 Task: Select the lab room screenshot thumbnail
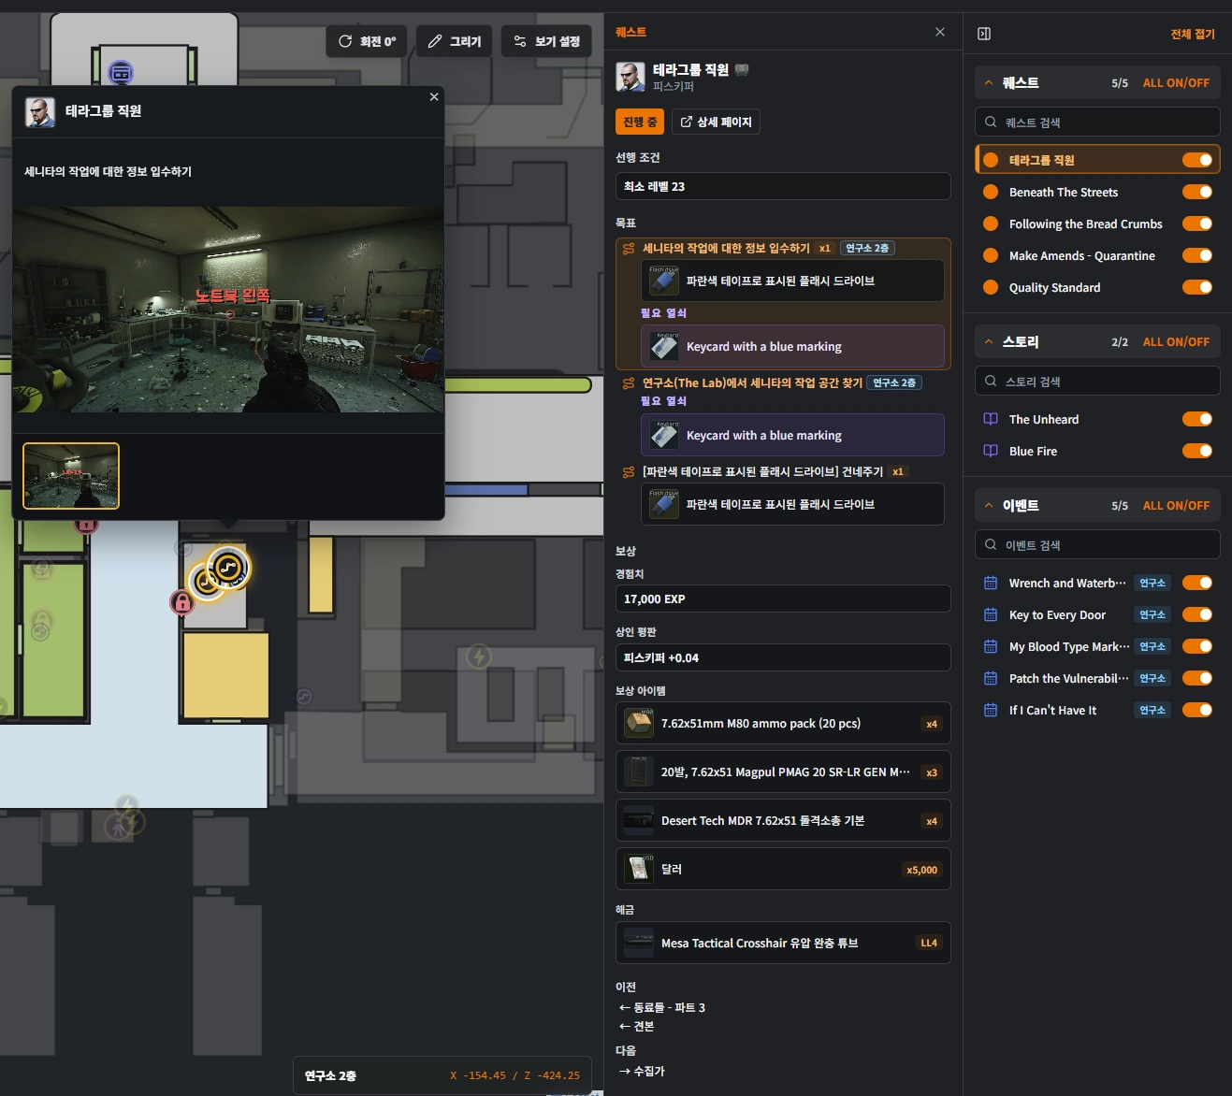71,476
